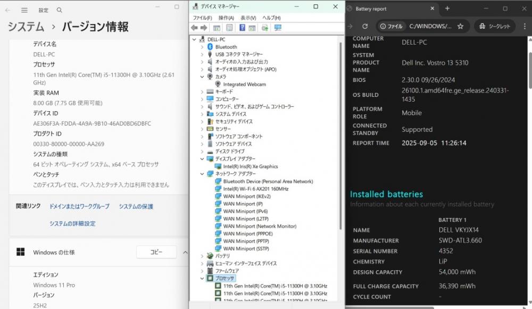Expand the ファームウェア node
Screen dimensions: 532x309
(202, 271)
